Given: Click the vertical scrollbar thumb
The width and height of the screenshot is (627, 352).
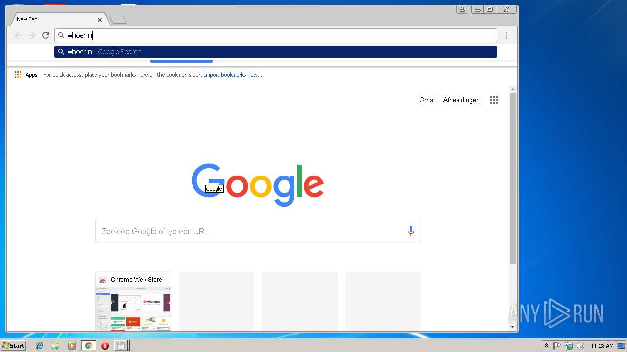Looking at the screenshot, I should 513,178.
